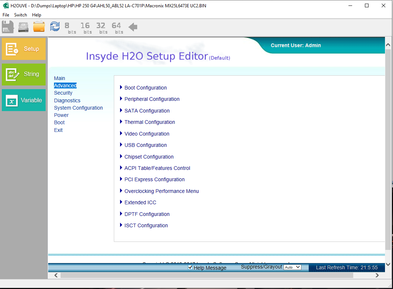
Task: Open DPTF Configuration submenu link
Action: point(147,214)
